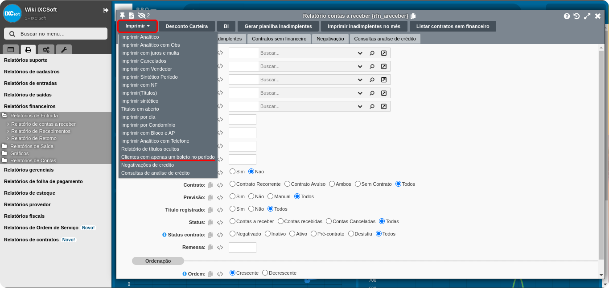Choose Pré-contrato for Status contrato
Screen dimensions: 609x288
[x=313, y=234]
